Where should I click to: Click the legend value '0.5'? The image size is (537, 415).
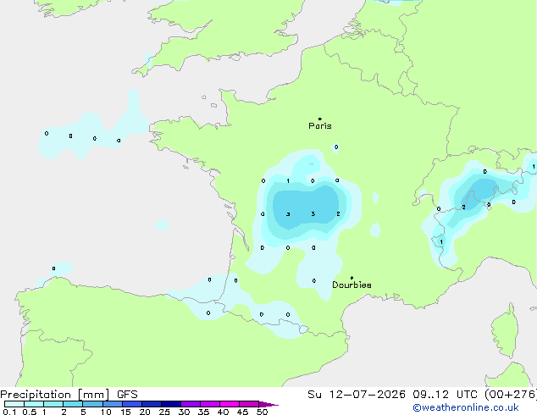coord(29,412)
